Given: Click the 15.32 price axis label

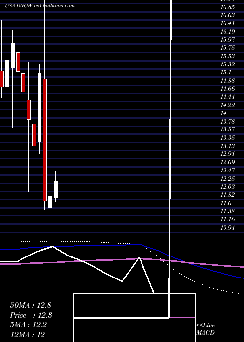Looking at the screenshot, I should tap(227, 64).
